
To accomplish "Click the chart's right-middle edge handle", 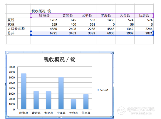I will click(114, 85).
